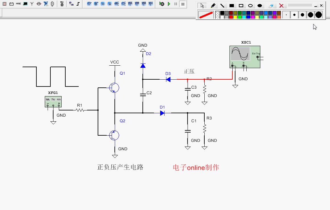Pick the yellow color swatch
Viewport: 330px width, 210px height.
[x=235, y=17]
